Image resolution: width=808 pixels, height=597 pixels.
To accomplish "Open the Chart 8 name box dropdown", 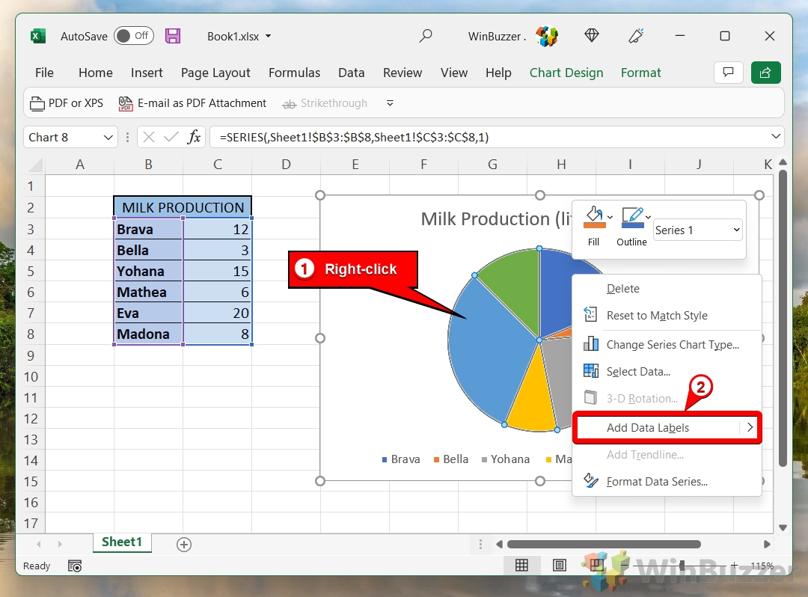I will [x=107, y=137].
